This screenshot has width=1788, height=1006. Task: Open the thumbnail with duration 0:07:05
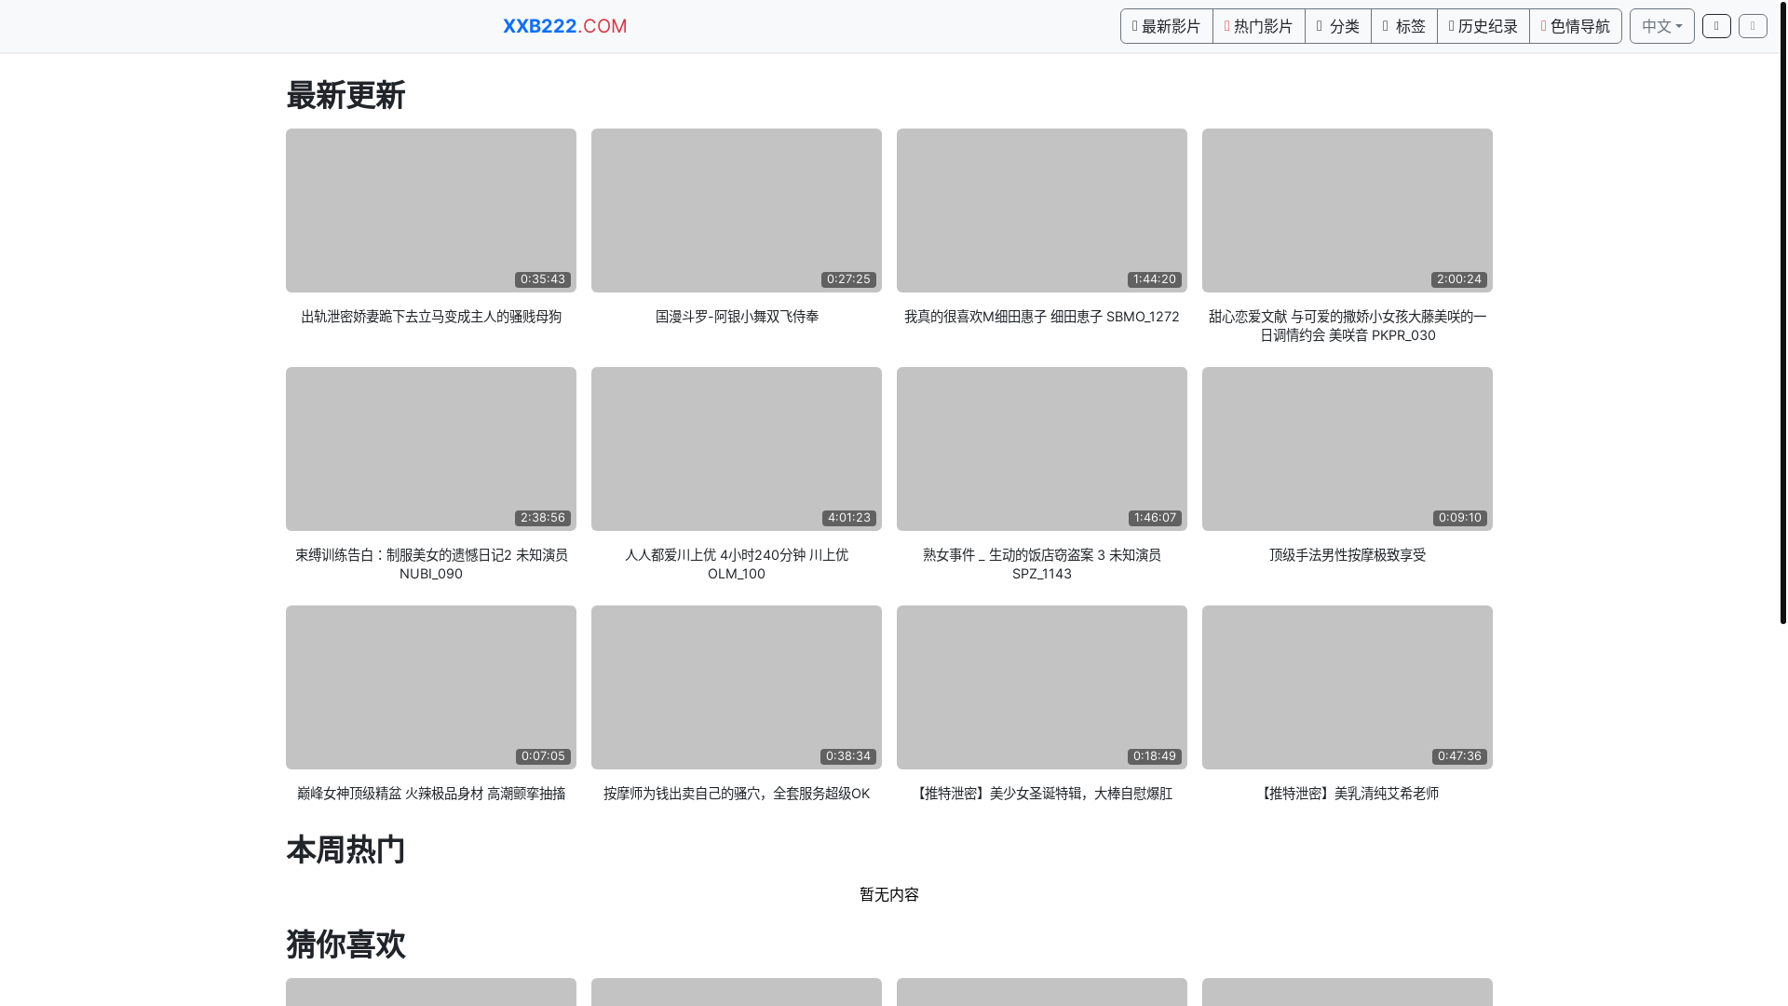pos(431,687)
